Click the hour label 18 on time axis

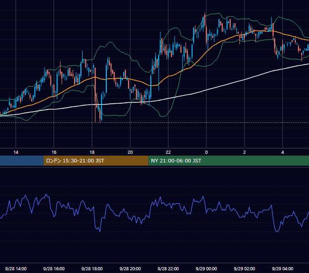[x=92, y=152]
